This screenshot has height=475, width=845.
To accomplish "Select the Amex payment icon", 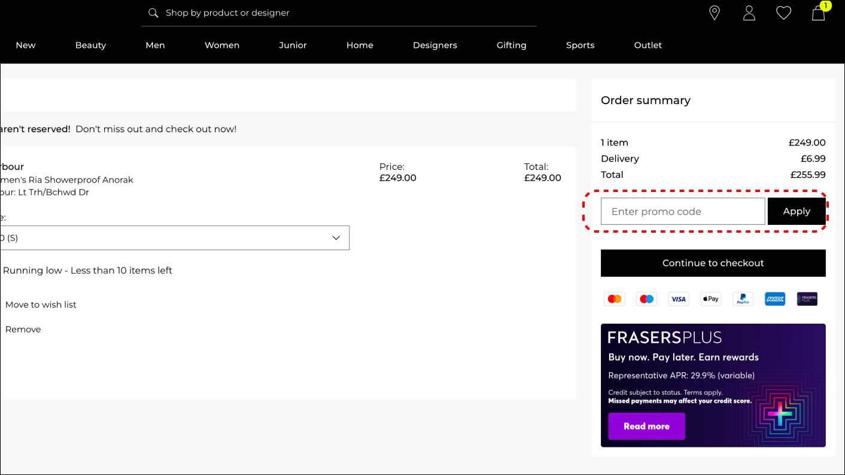I will click(775, 299).
